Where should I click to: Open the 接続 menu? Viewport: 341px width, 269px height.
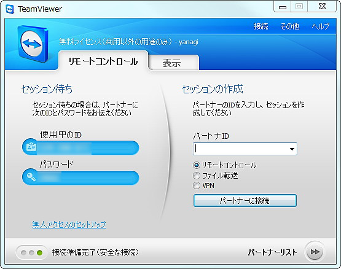pyautogui.click(x=261, y=26)
